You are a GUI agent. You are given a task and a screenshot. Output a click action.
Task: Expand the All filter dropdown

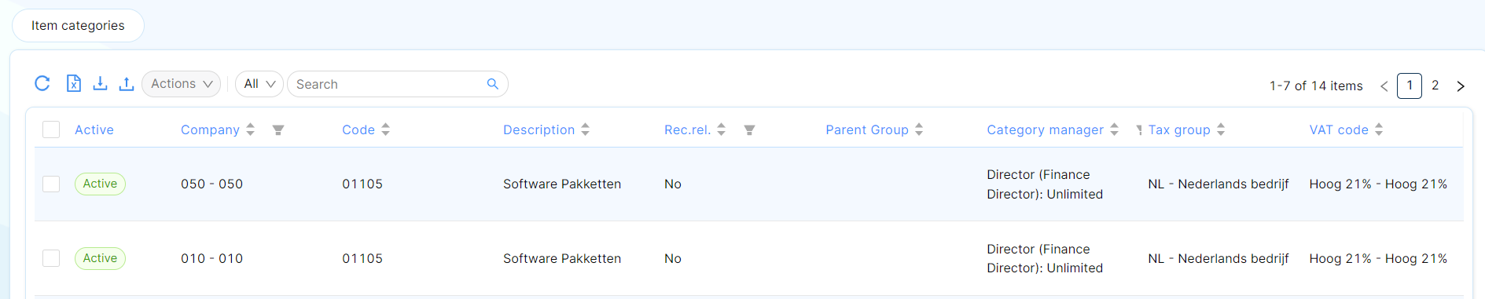pyautogui.click(x=259, y=84)
